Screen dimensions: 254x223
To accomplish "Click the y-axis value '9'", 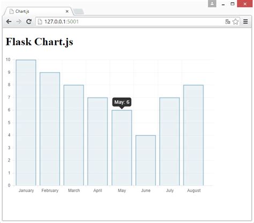I will 9,72.
